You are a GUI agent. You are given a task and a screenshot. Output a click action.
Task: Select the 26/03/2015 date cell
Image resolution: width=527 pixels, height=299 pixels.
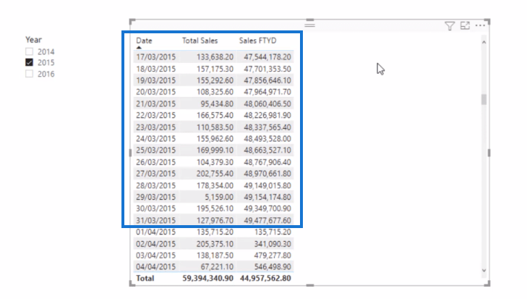click(x=155, y=162)
